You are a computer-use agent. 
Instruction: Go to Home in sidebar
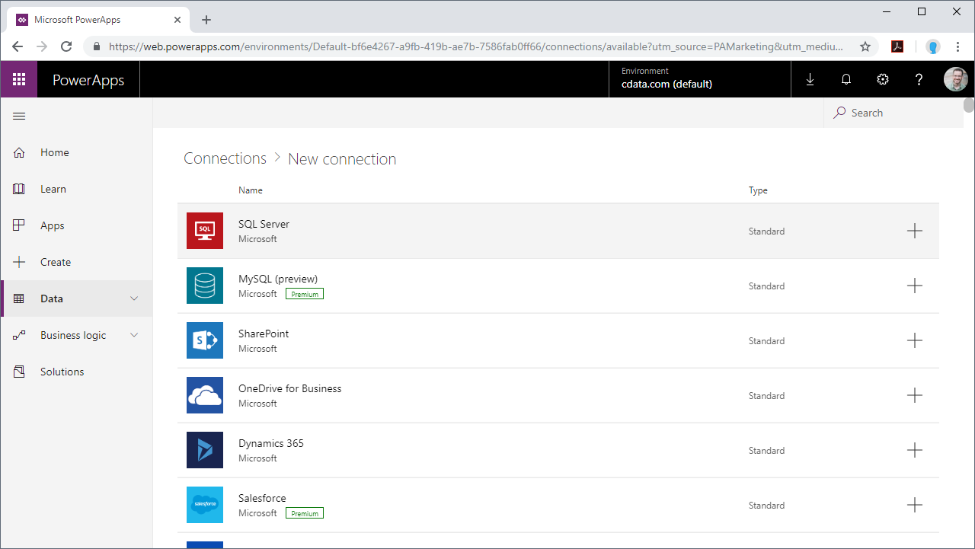click(x=77, y=152)
